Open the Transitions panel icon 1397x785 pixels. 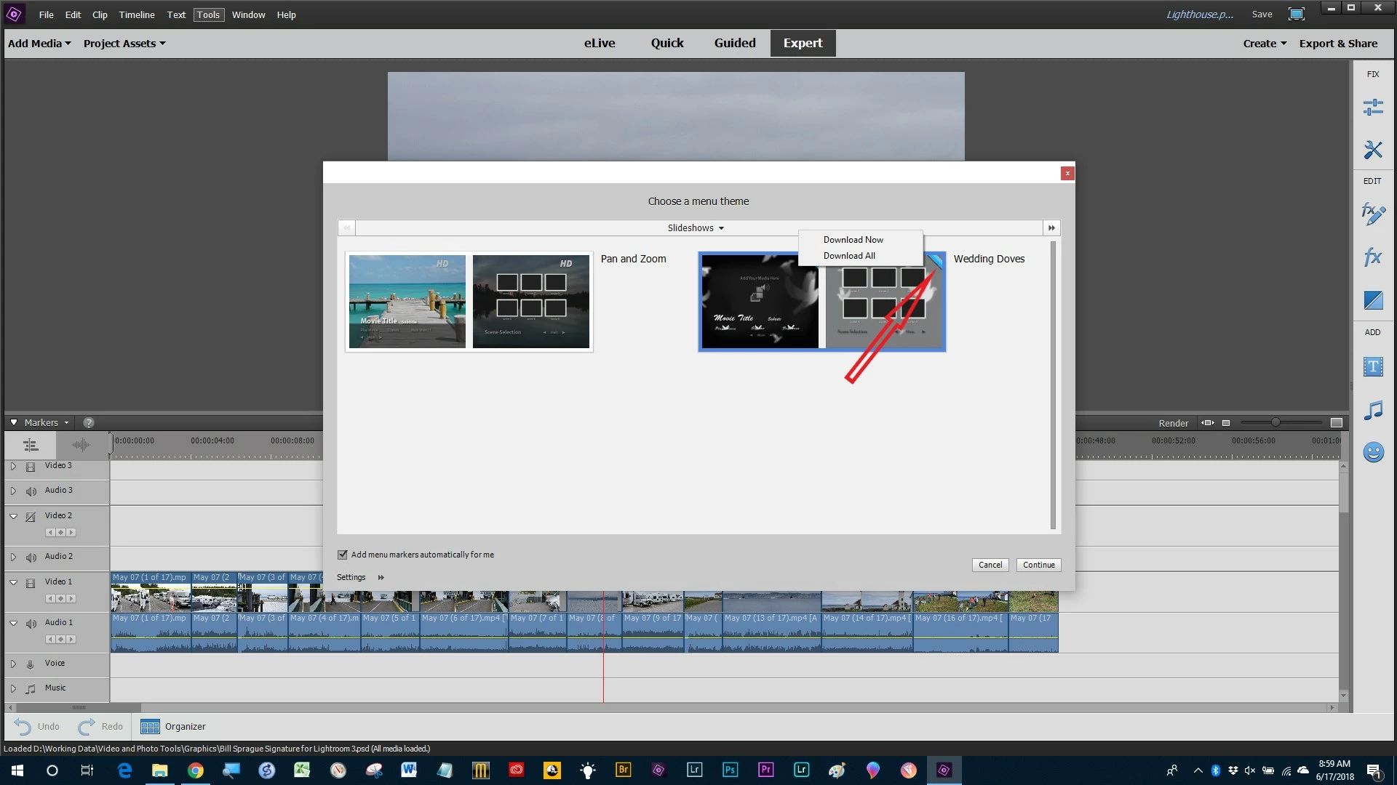[1372, 299]
